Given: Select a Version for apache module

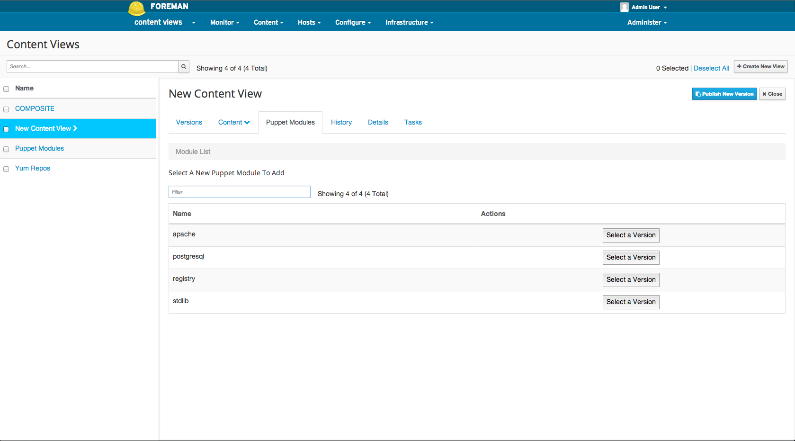Looking at the screenshot, I should pyautogui.click(x=631, y=235).
